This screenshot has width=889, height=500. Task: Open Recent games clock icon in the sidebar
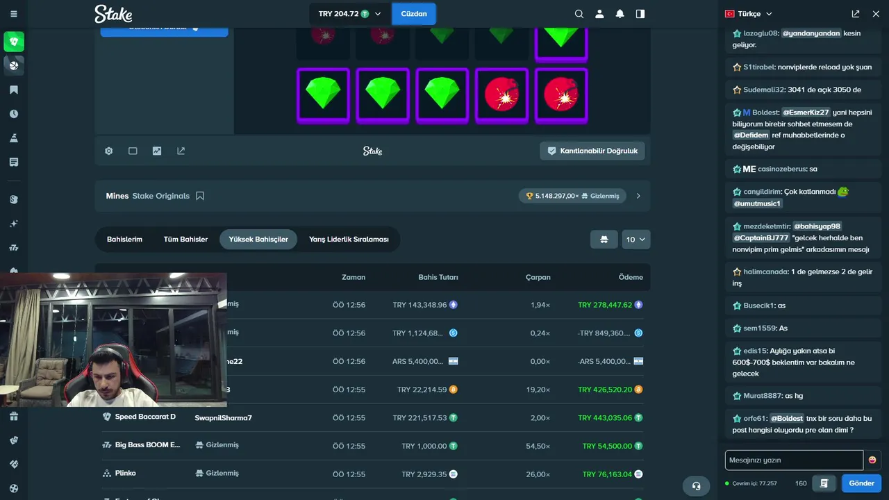tap(14, 114)
